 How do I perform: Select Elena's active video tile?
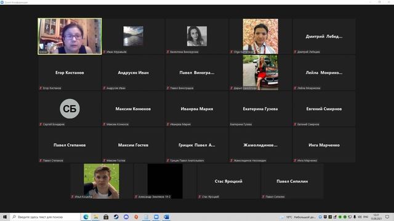click(x=70, y=36)
